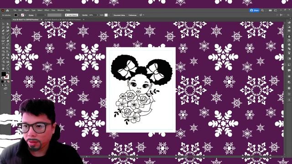Switch to the second document tab
The width and height of the screenshot is (292, 164).
tap(63, 20)
